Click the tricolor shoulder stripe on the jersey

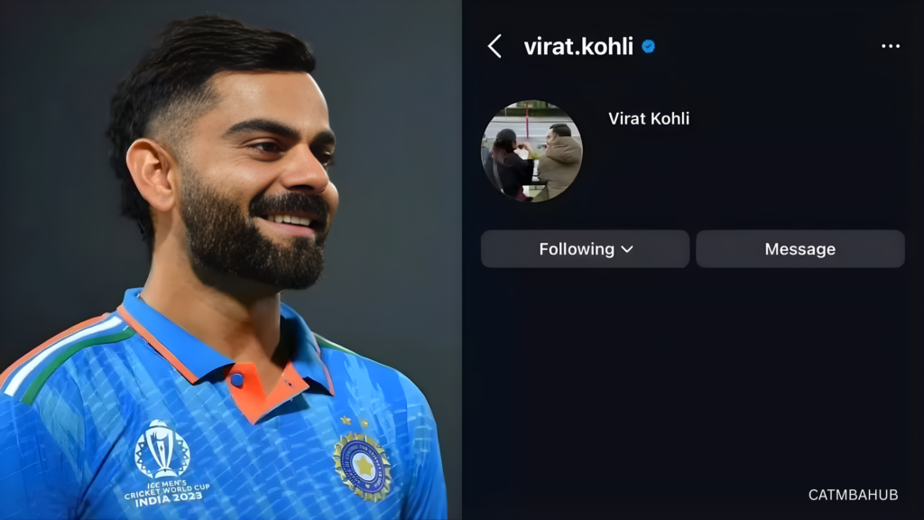[x=64, y=357]
